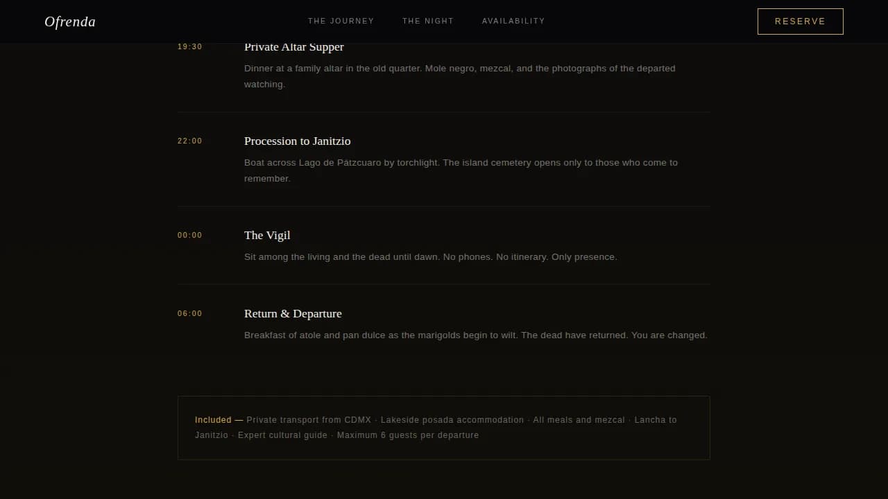Viewport: 888px width, 499px height.
Task: Click the 19:30 time marker
Action: [190, 47]
